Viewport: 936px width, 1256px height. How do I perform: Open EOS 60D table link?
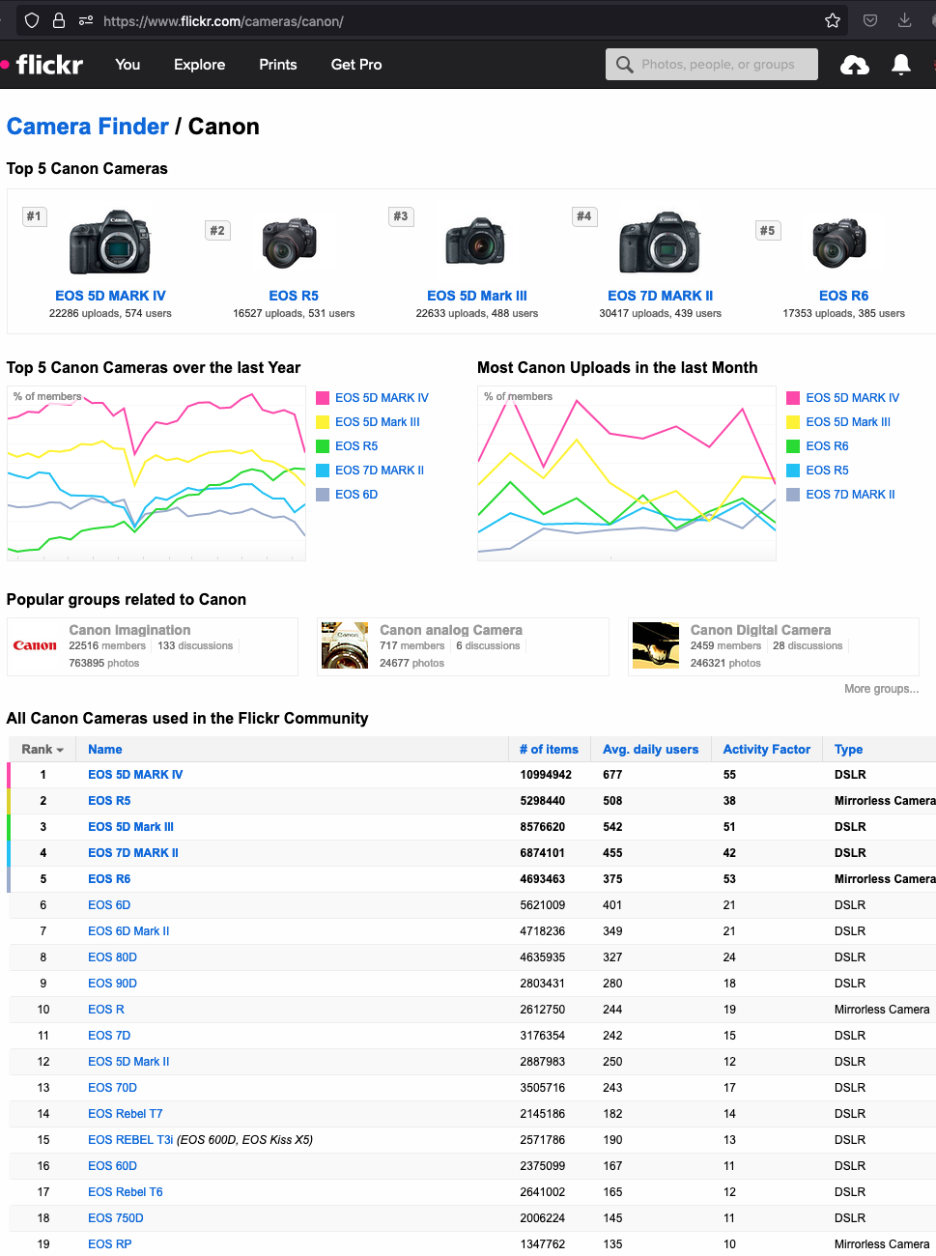tap(112, 1166)
